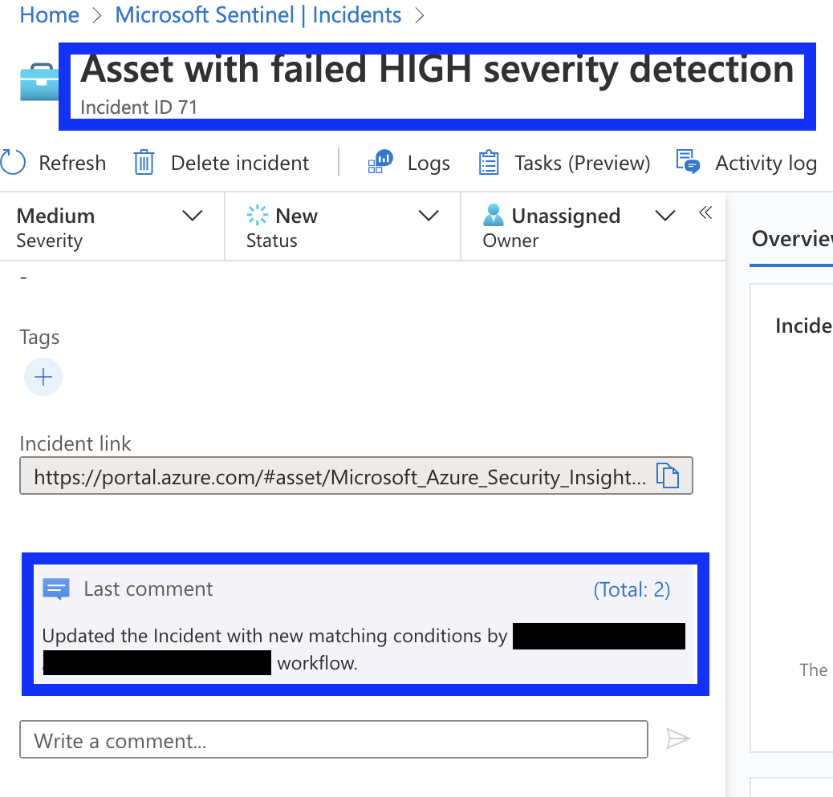Switch to the Overview tab

(791, 239)
